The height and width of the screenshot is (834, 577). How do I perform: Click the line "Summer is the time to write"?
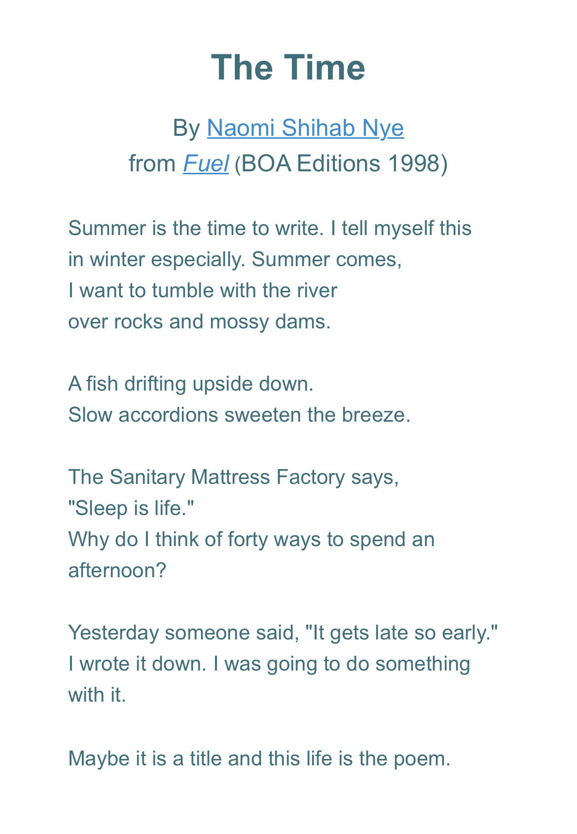[x=269, y=228]
